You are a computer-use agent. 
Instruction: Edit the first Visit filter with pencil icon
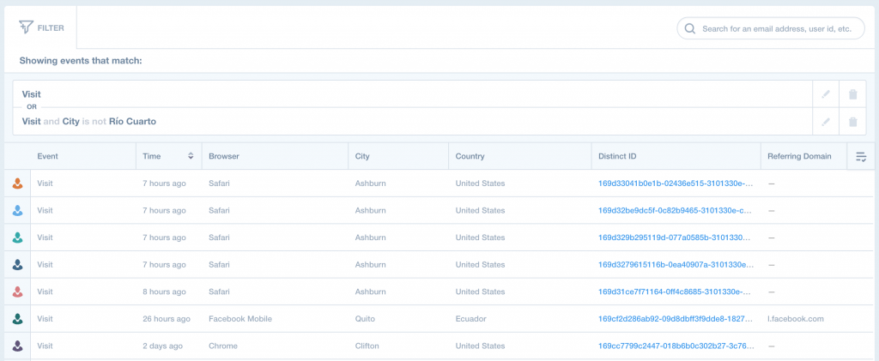(825, 94)
